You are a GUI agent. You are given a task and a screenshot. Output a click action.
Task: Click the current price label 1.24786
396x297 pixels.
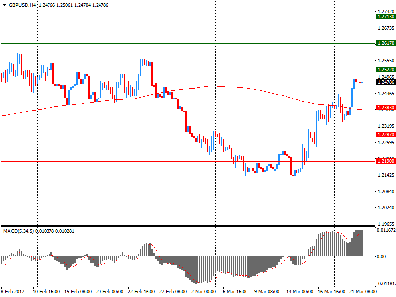(x=386, y=82)
